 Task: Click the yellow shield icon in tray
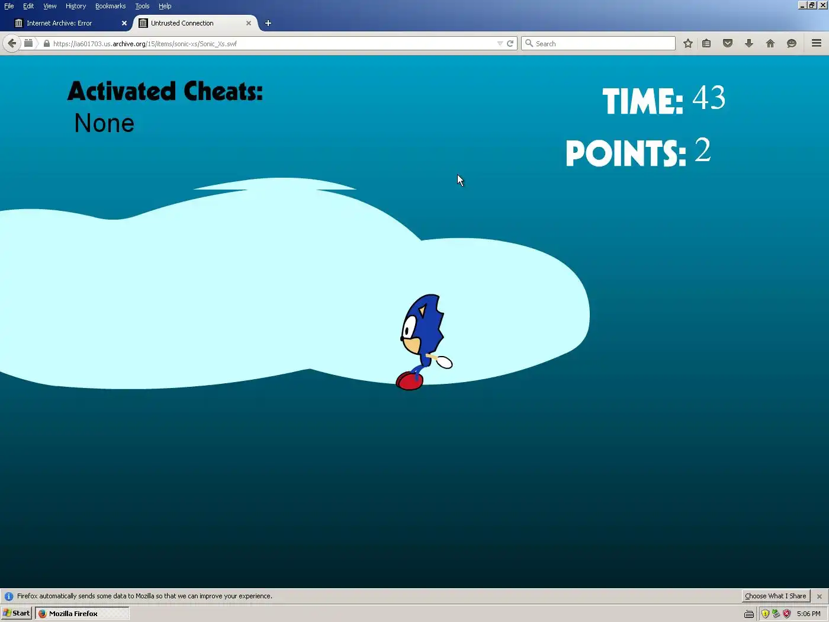765,614
